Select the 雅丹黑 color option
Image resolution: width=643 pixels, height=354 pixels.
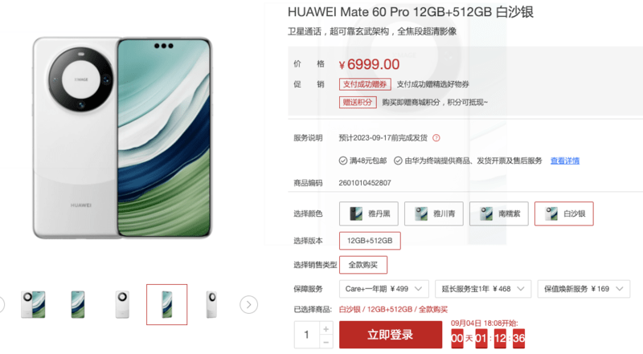[x=369, y=214]
